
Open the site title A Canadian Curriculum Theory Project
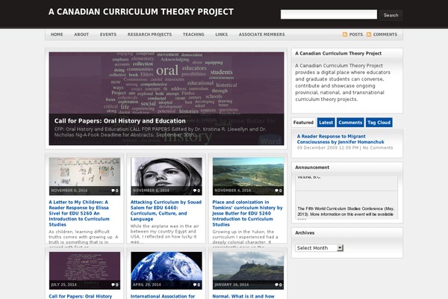[x=141, y=12]
